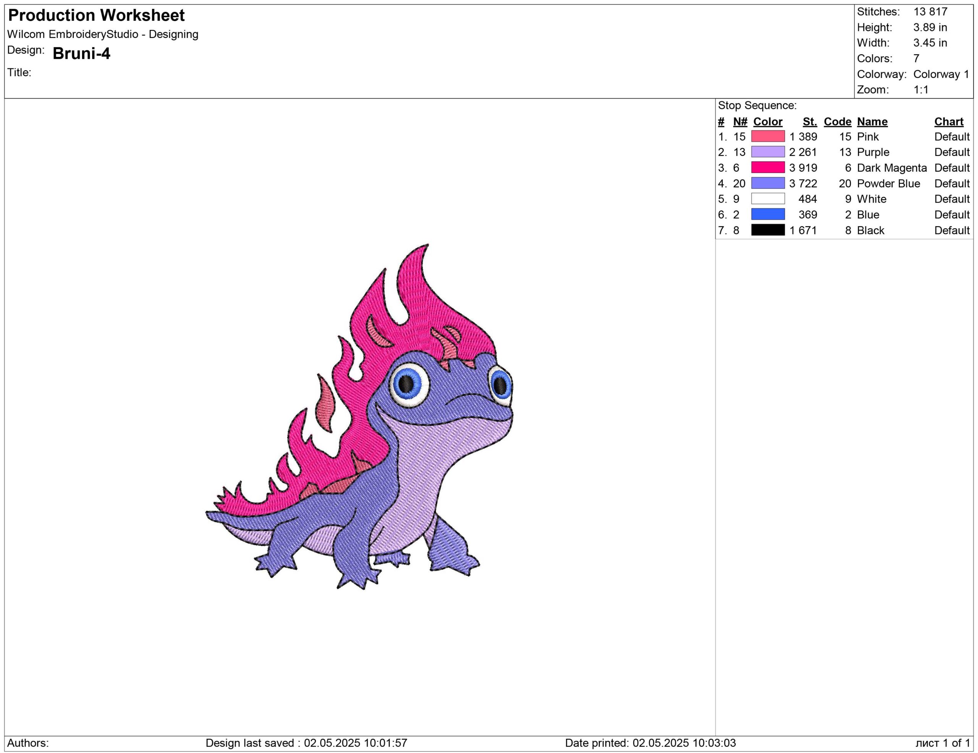This screenshot has width=978, height=753.
Task: Click the Color column header
Action: [x=768, y=122]
